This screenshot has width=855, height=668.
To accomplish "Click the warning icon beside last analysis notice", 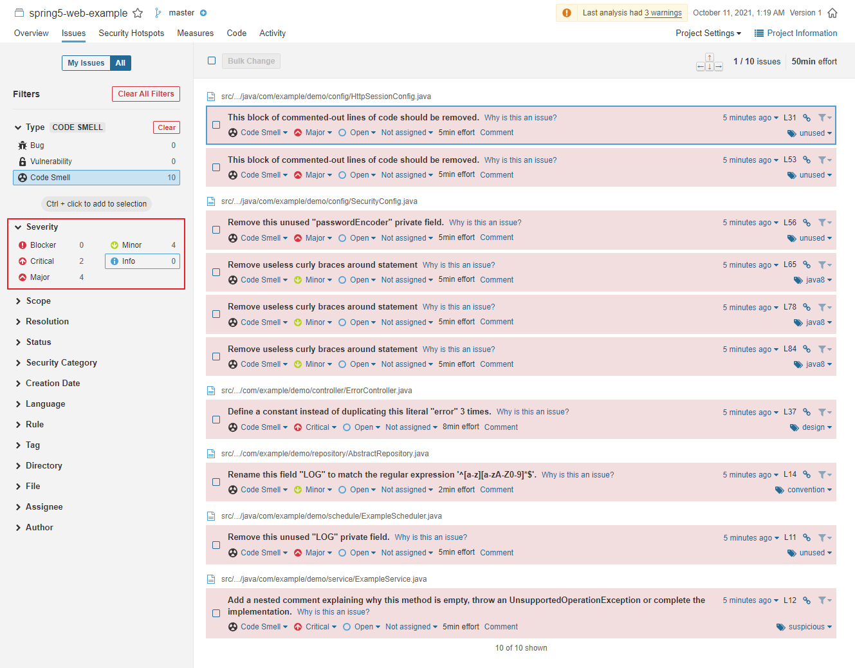I will coord(567,13).
